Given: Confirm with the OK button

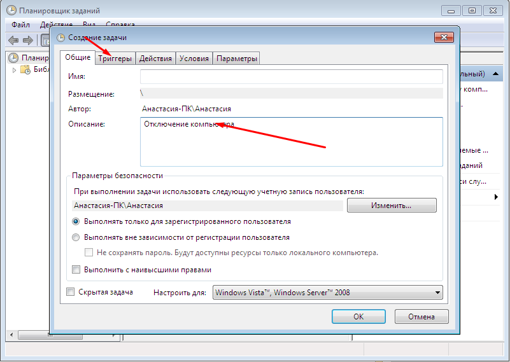Looking at the screenshot, I should coord(358,316).
